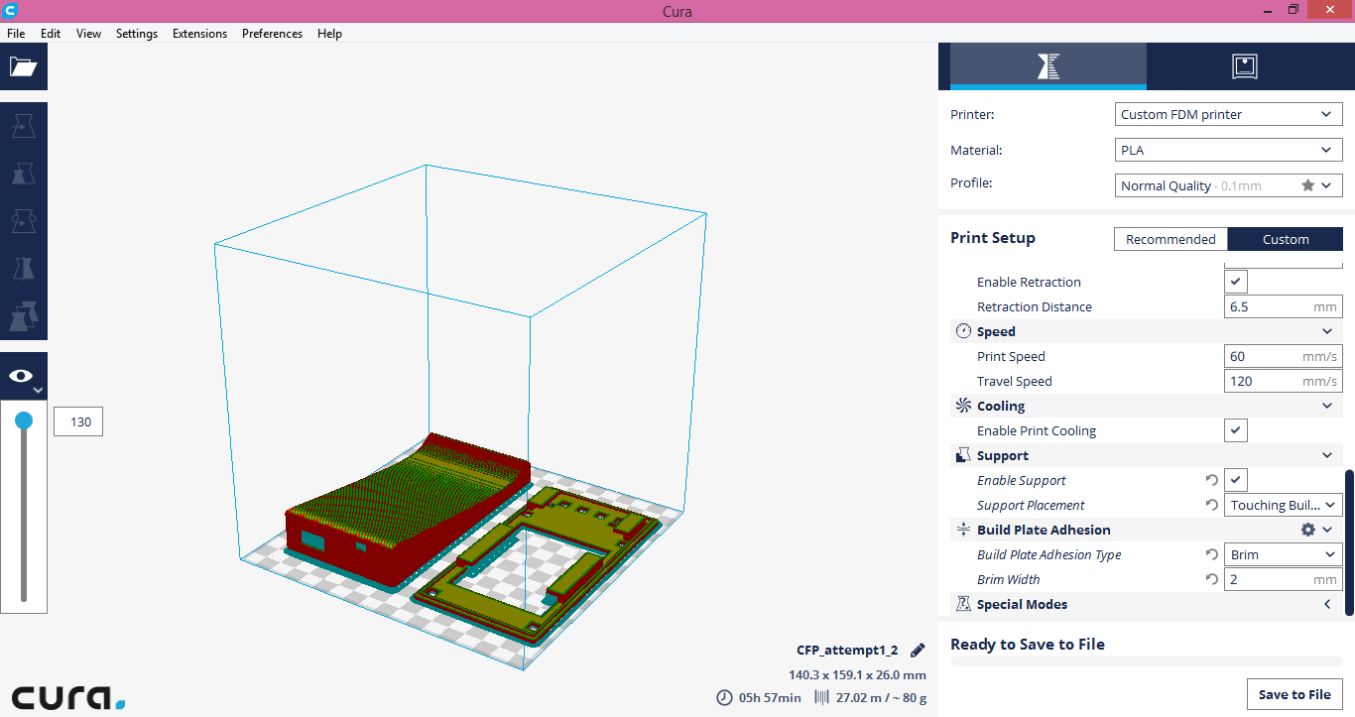Collapse Build Plate Adhesion section chevron
Viewport: 1355px width, 717px height.
tap(1327, 530)
